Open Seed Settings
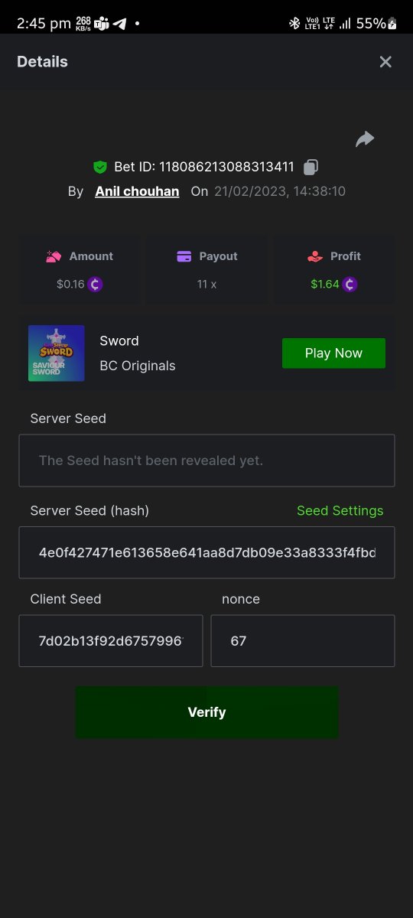Image resolution: width=413 pixels, height=918 pixels. point(340,510)
